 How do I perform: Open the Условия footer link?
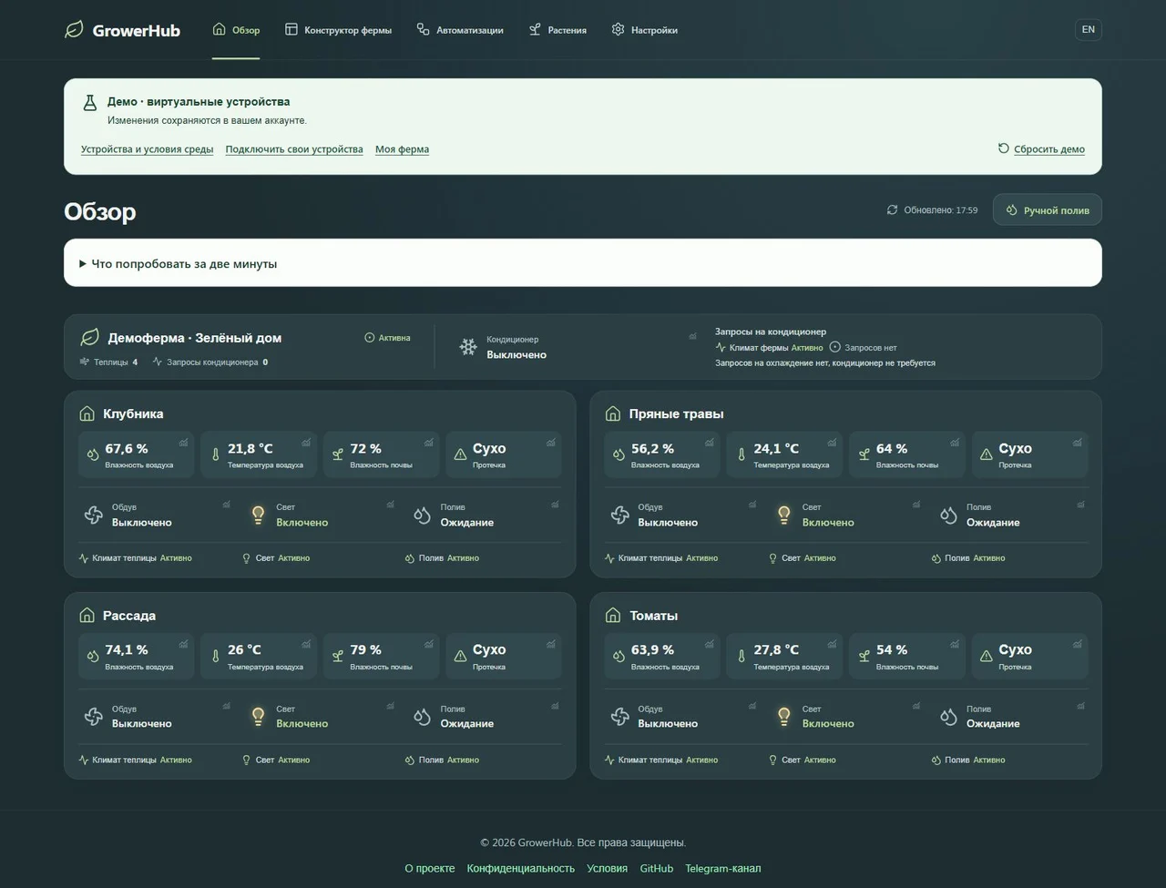(x=607, y=869)
